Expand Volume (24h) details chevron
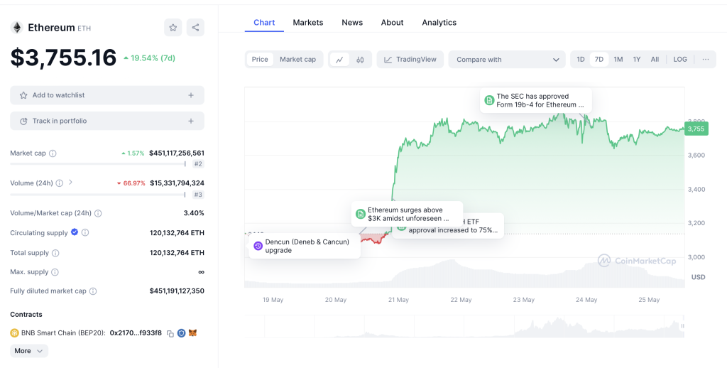Viewport: 727px width, 368px height. tap(70, 183)
